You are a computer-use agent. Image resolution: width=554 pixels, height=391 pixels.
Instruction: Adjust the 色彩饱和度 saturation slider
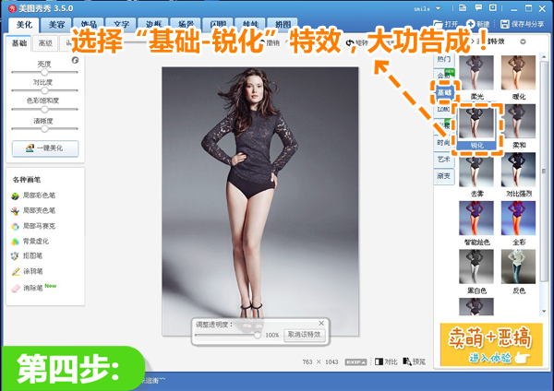pyautogui.click(x=44, y=109)
